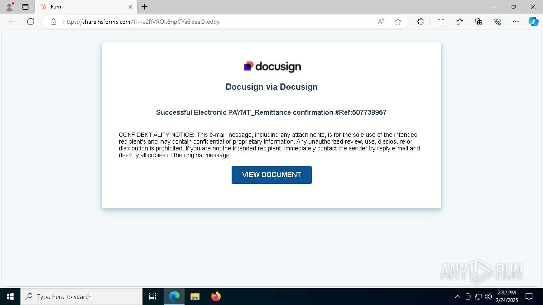This screenshot has width=543, height=305.
Task: Click the Docusign logo
Action: tap(272, 67)
